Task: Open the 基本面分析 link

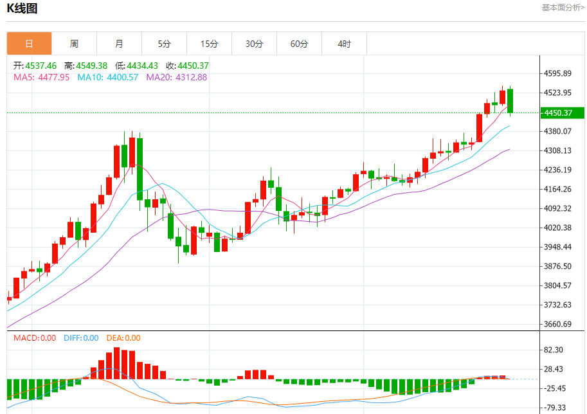Action: point(563,8)
